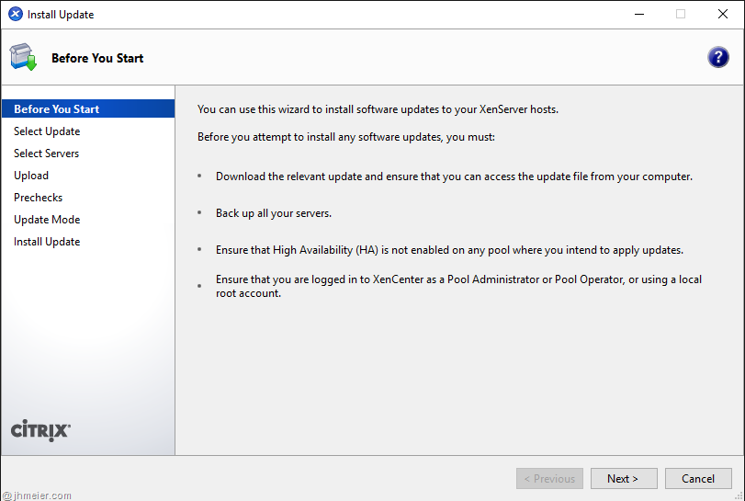Image resolution: width=745 pixels, height=501 pixels.
Task: Click the 'Before You Start' page heading
Action: click(x=97, y=58)
